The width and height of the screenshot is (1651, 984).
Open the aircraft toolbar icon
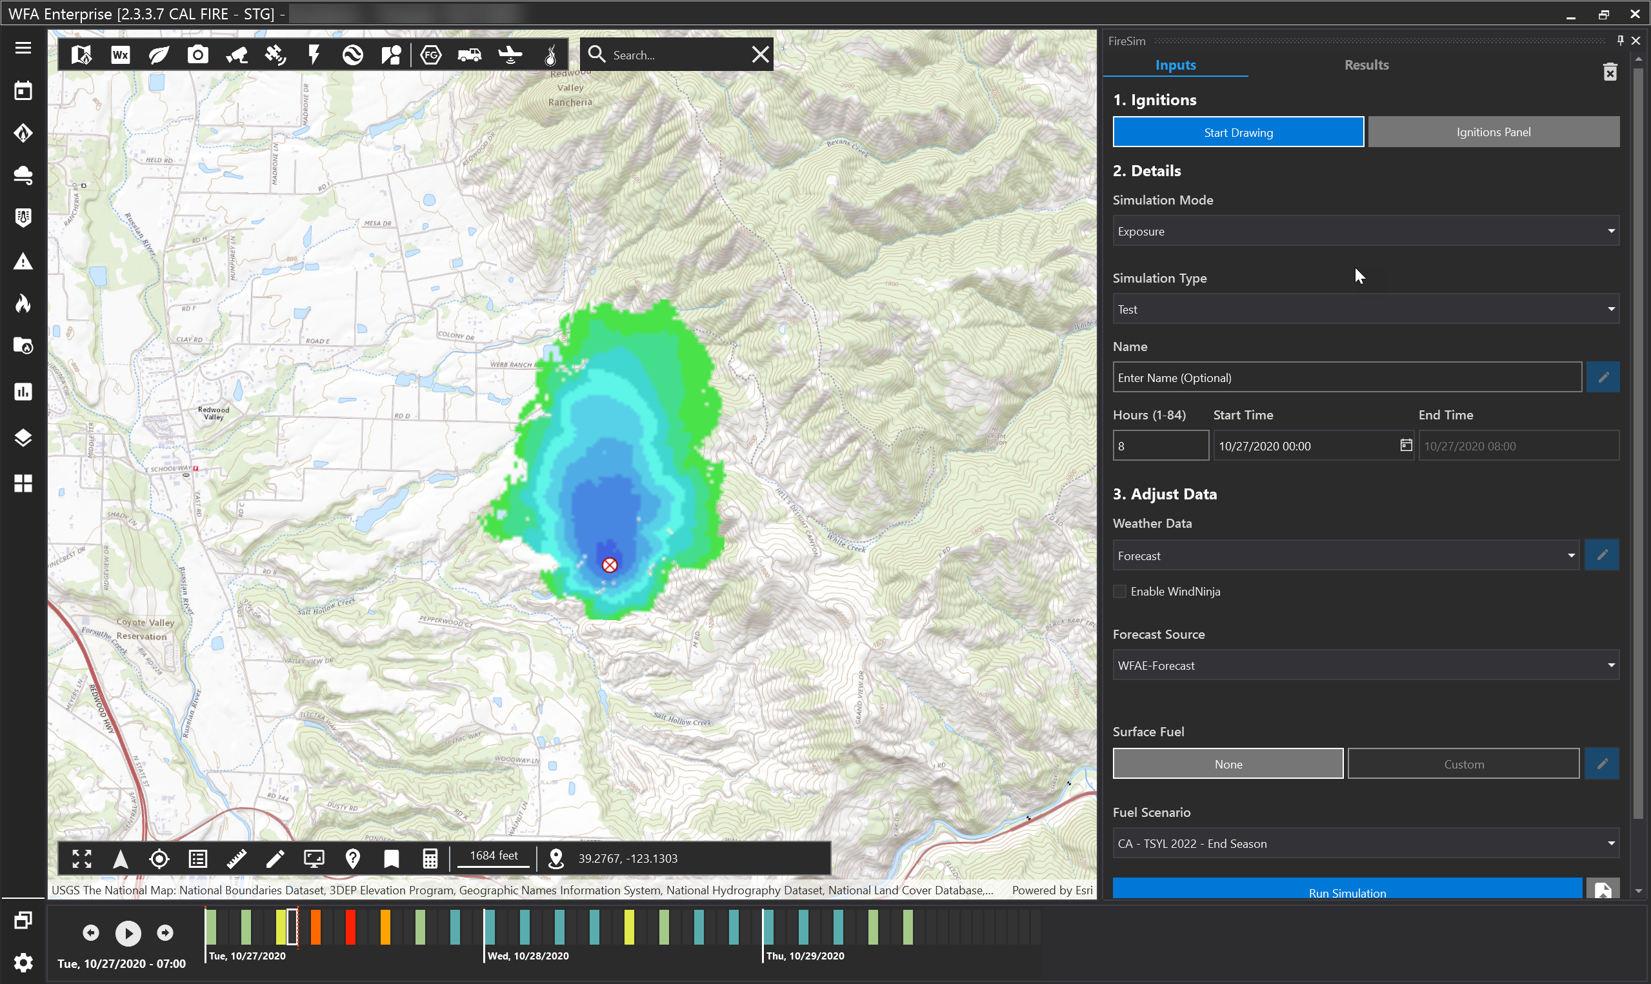tap(510, 54)
